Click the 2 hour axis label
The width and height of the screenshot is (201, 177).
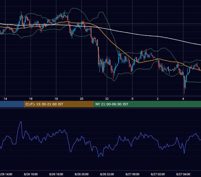point(158,99)
